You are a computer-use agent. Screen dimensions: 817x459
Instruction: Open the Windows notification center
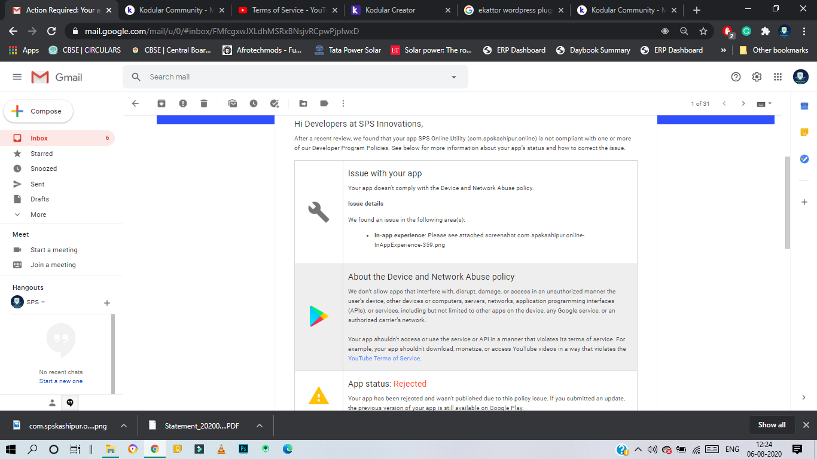point(797,449)
